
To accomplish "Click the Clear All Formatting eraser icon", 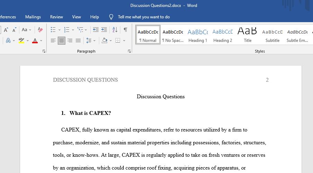I will coord(40,30).
